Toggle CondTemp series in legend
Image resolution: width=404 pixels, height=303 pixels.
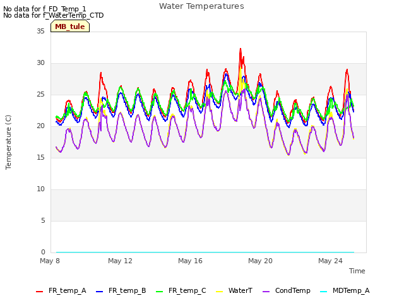[x=286, y=291]
